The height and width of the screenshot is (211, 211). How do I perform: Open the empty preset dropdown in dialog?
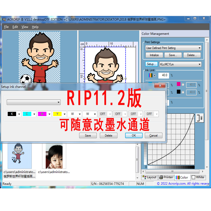tap(34, 102)
